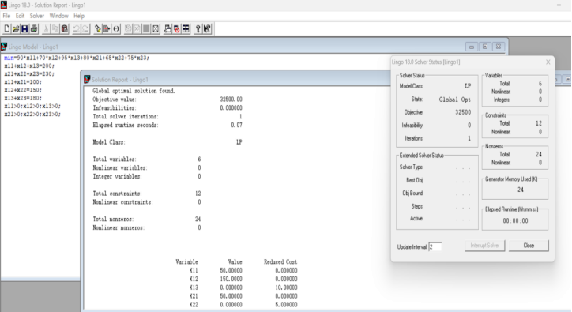Click the constraint line x11+x21=100
The width and height of the screenshot is (572, 312).
[23, 81]
